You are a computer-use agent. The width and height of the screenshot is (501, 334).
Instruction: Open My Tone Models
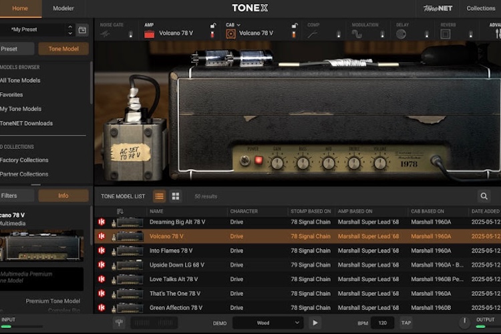point(21,109)
